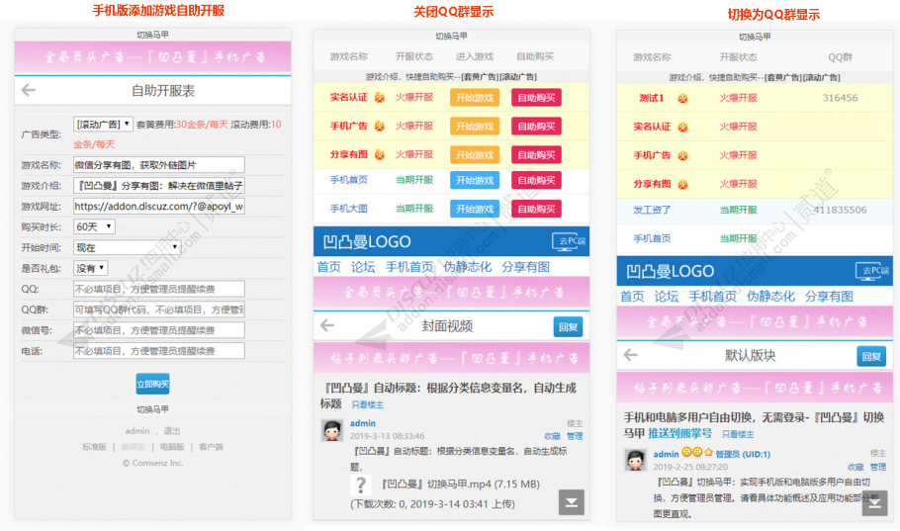Click 帖子列表头部广告 banner in middle phone
The height and width of the screenshot is (531, 900).
(x=451, y=358)
